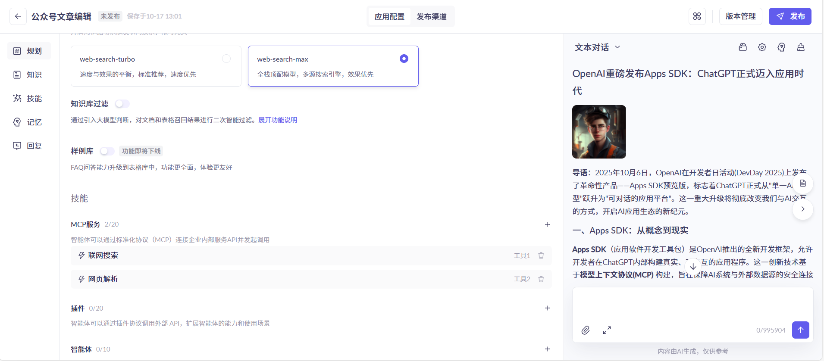Expand the chat input box

pyautogui.click(x=607, y=330)
